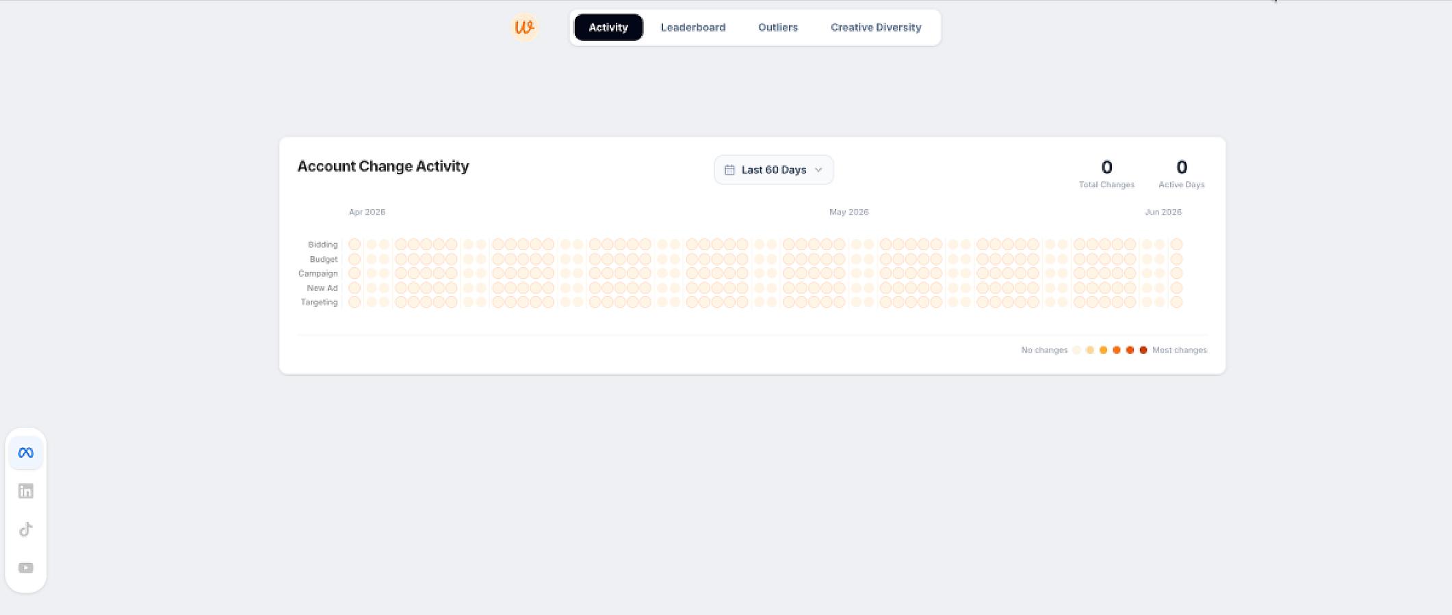This screenshot has height=615, width=1452.
Task: Click the Campaign row label
Action: coord(317,273)
